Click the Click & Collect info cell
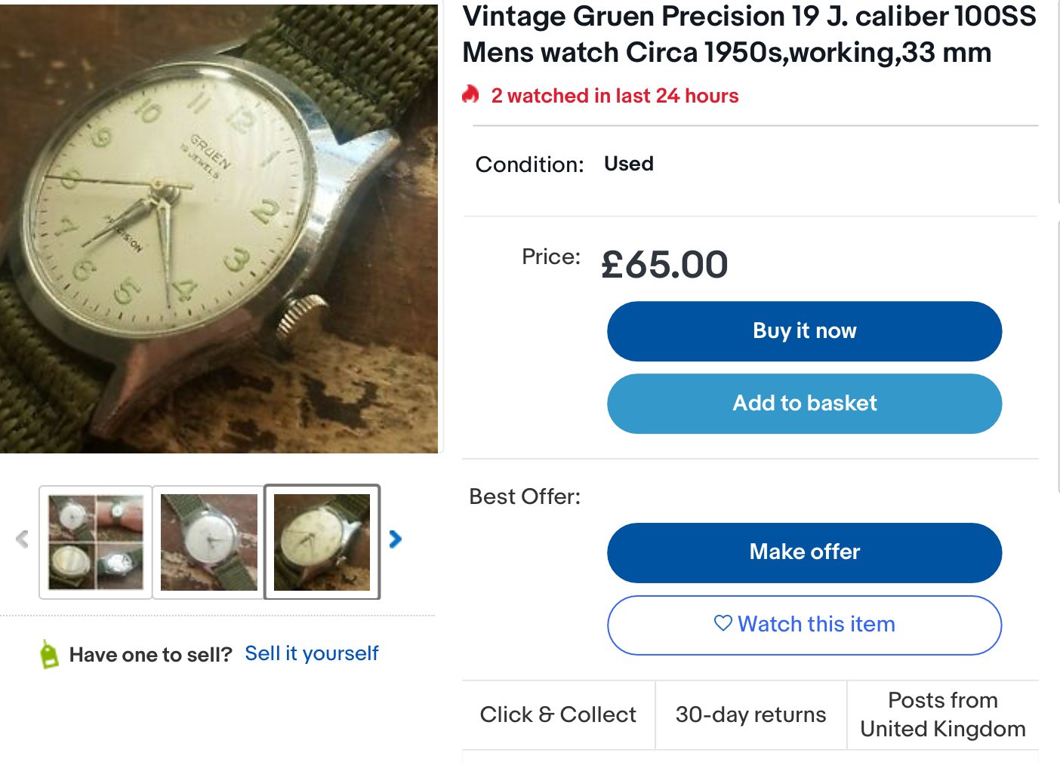The height and width of the screenshot is (765, 1060). click(558, 714)
